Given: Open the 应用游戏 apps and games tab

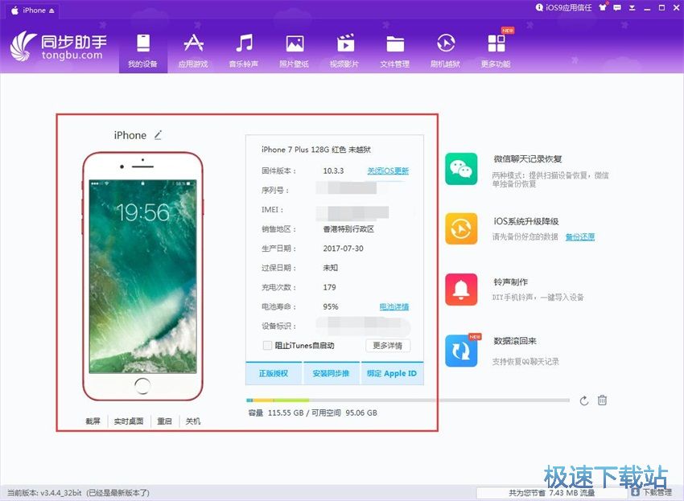Looking at the screenshot, I should (193, 51).
